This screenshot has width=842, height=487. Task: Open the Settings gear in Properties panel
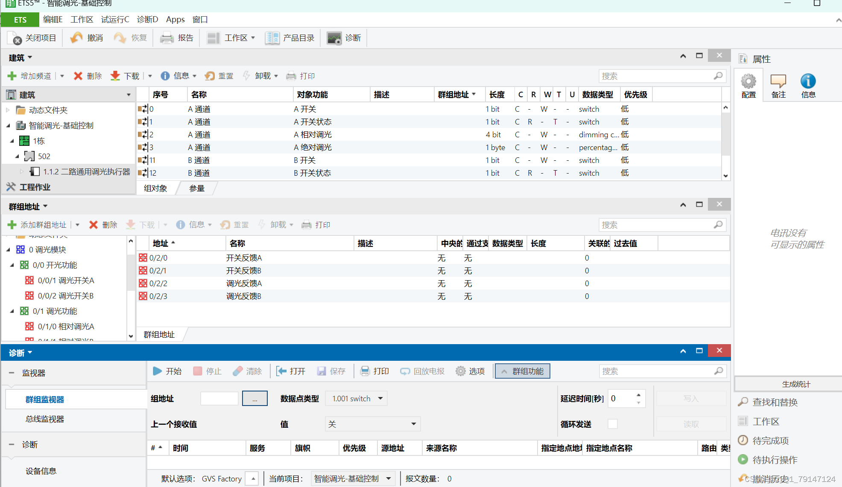[748, 81]
